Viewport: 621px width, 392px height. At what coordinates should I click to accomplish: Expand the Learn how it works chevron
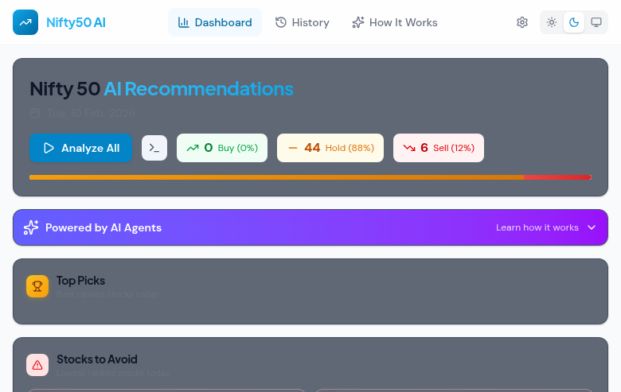click(592, 227)
